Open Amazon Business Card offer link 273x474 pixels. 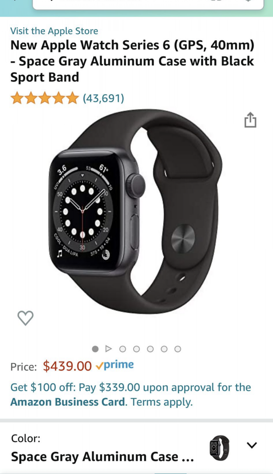click(x=68, y=402)
